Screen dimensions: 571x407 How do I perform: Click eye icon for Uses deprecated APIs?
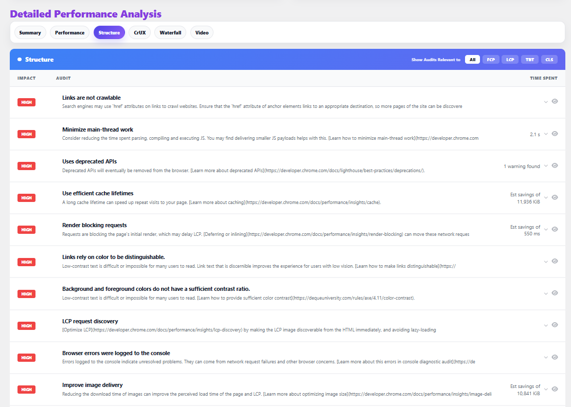pyautogui.click(x=555, y=165)
